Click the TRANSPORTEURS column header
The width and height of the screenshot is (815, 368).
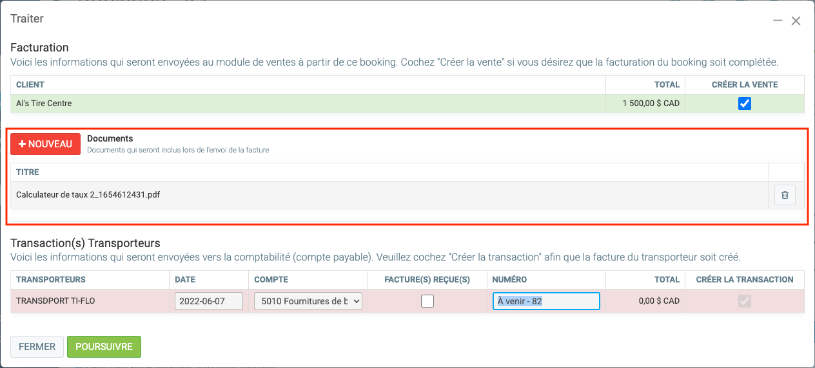51,280
